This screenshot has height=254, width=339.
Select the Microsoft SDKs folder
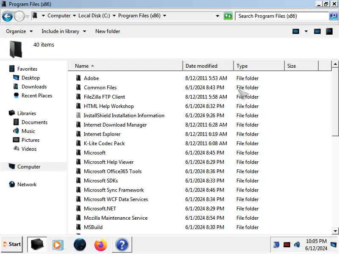coord(101,181)
